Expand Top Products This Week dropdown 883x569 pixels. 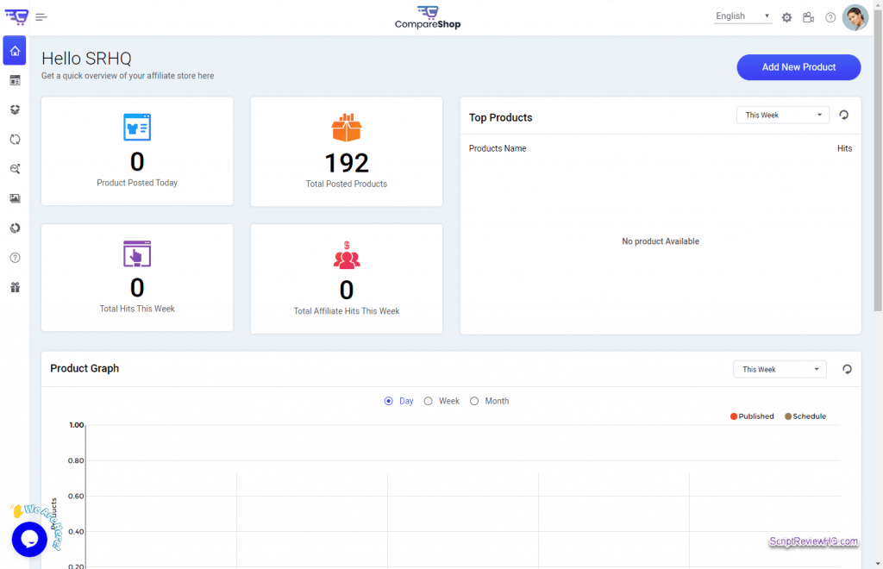782,115
